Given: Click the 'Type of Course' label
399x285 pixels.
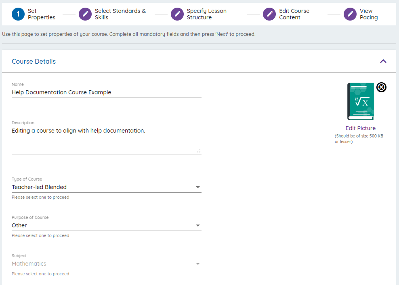Looking at the screenshot, I should 27,179.
